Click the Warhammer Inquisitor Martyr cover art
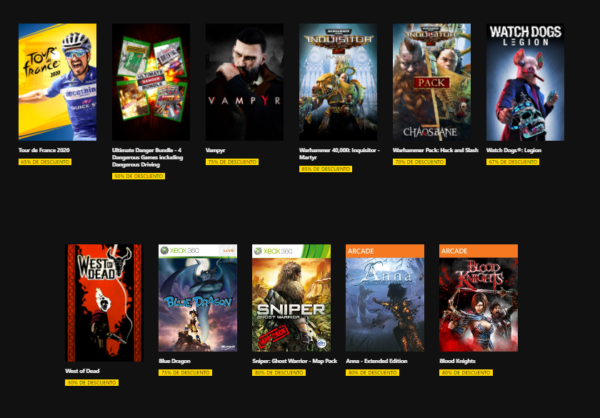600x418 pixels. (338, 82)
